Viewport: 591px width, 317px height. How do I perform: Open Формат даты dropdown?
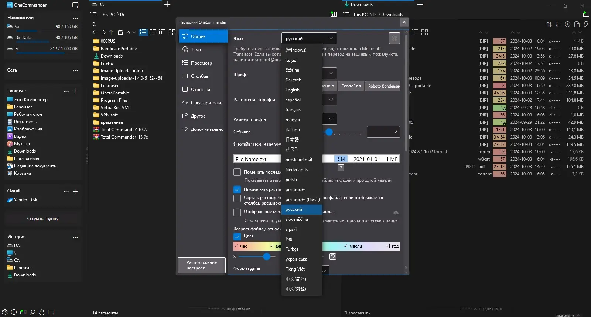coord(324,271)
